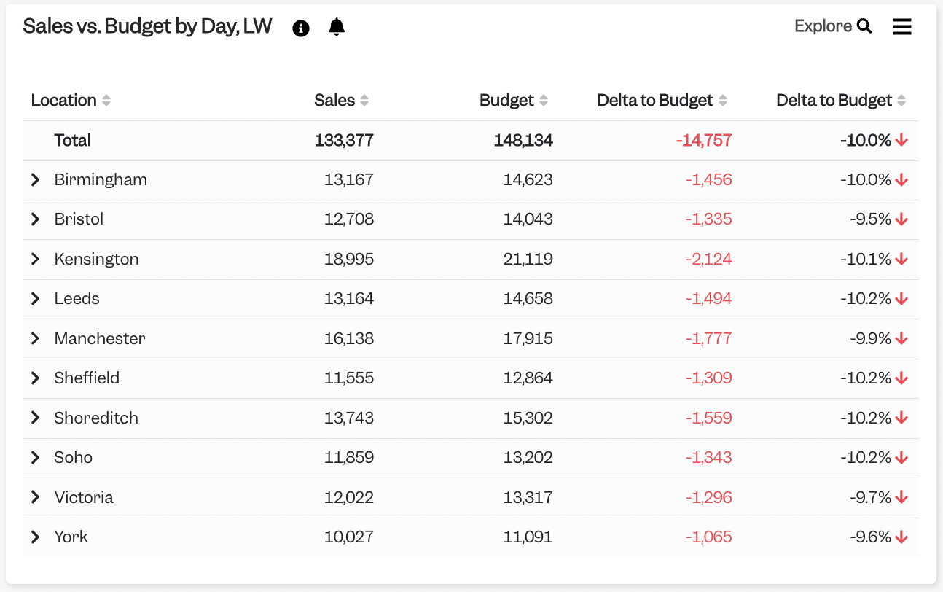Expand the Kensington row
The width and height of the screenshot is (943, 592).
35,259
